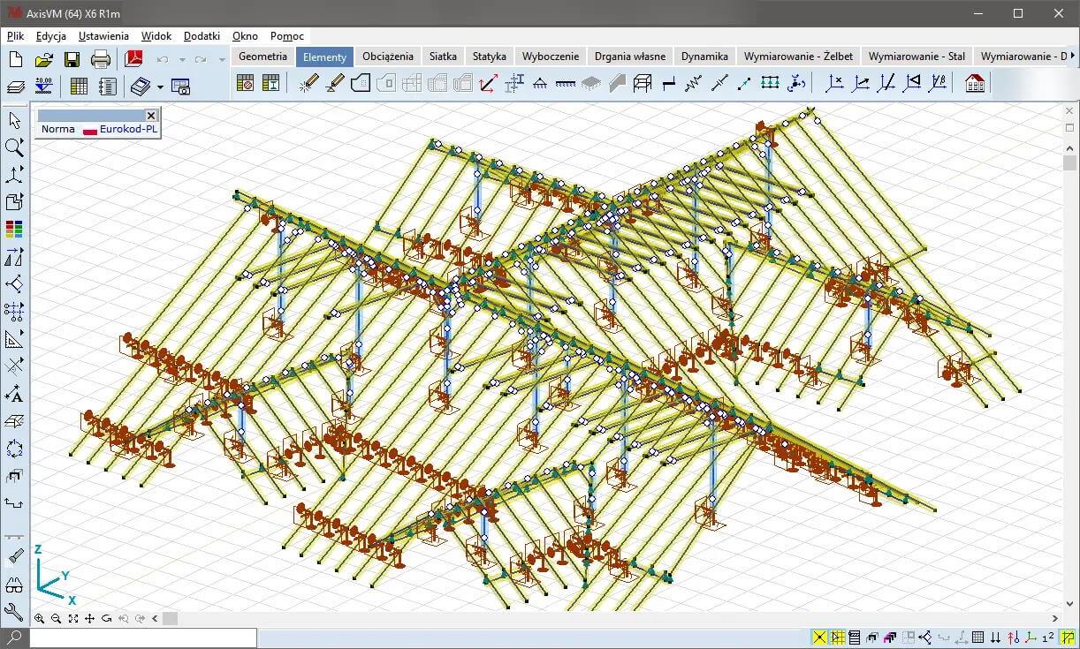This screenshot has width=1080, height=649.
Task: Click the Print icon in toolbar
Action: coord(101,59)
